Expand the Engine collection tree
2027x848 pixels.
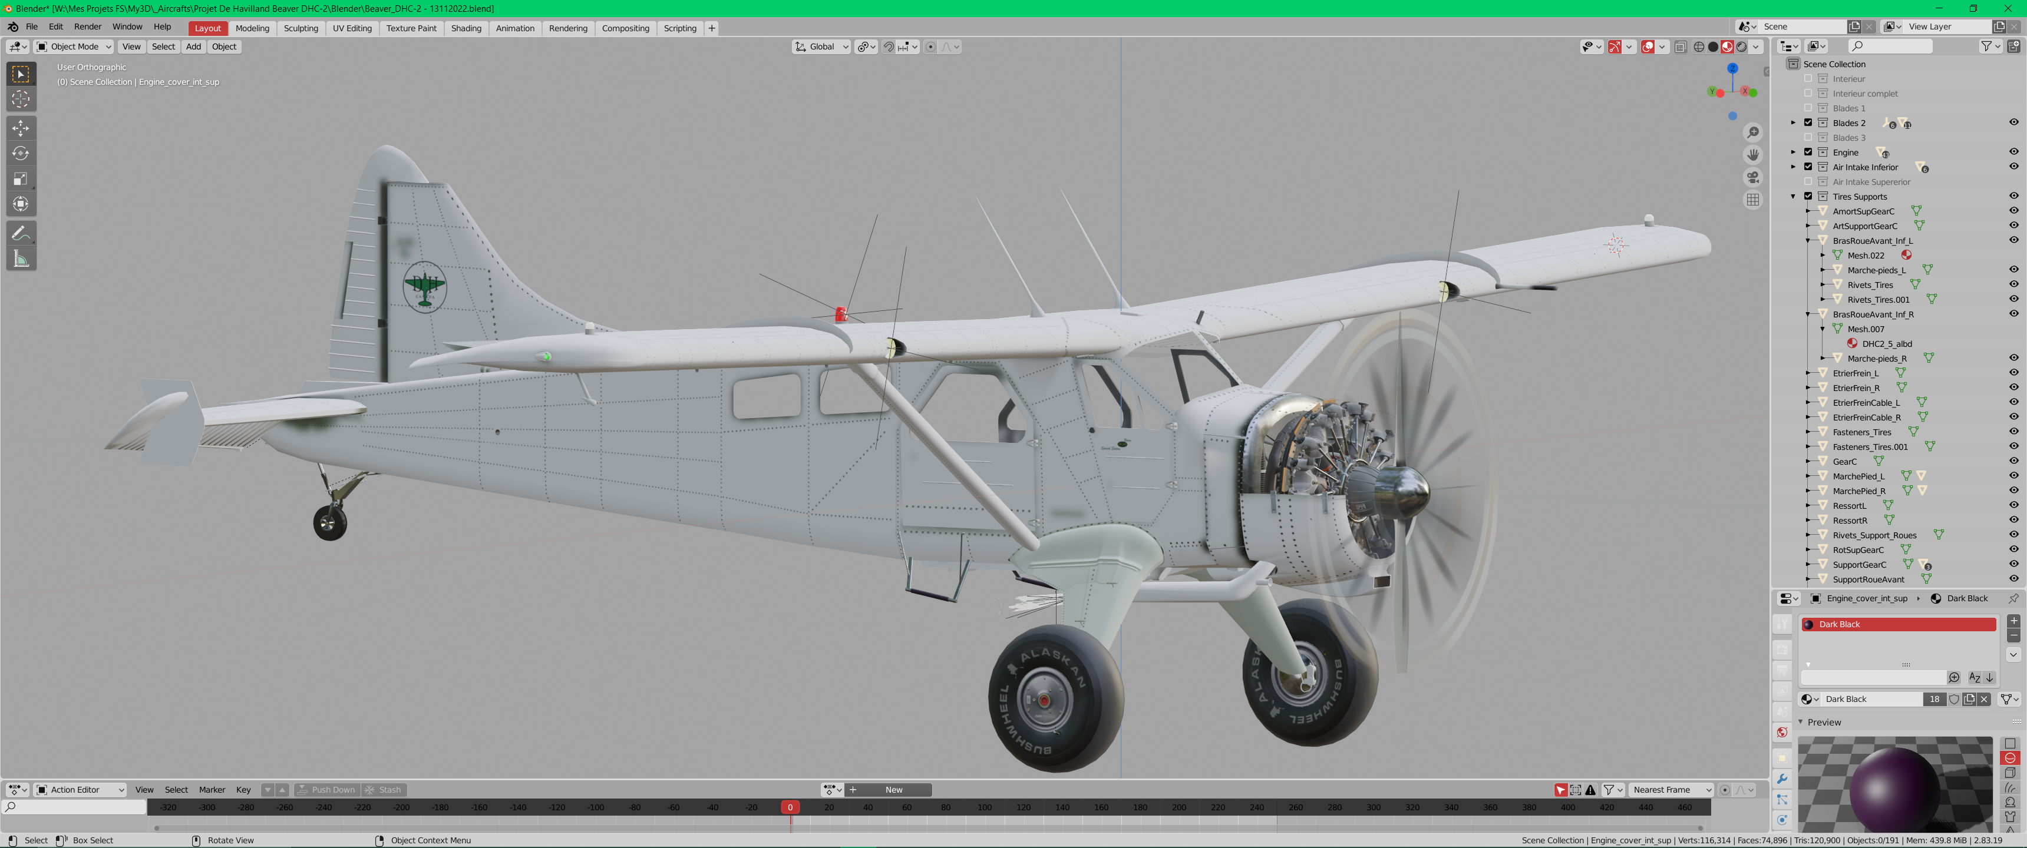(x=1794, y=152)
